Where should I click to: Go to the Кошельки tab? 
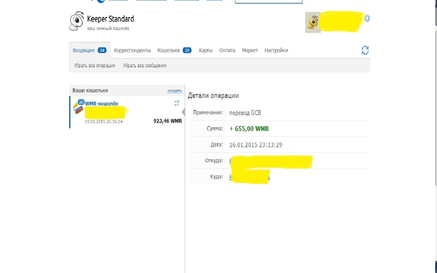pyautogui.click(x=169, y=51)
